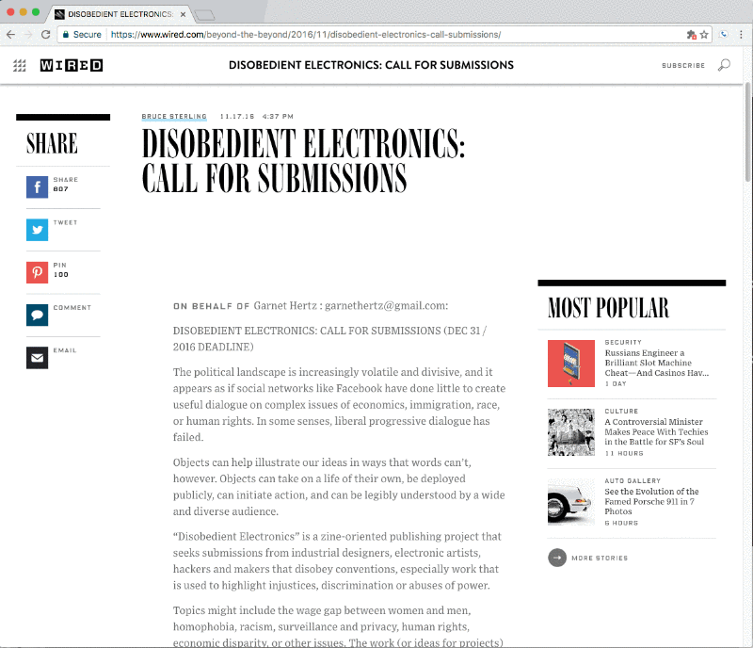Viewport: 753px width, 648px height.
Task: Click the browser reload button
Action: pyautogui.click(x=45, y=35)
